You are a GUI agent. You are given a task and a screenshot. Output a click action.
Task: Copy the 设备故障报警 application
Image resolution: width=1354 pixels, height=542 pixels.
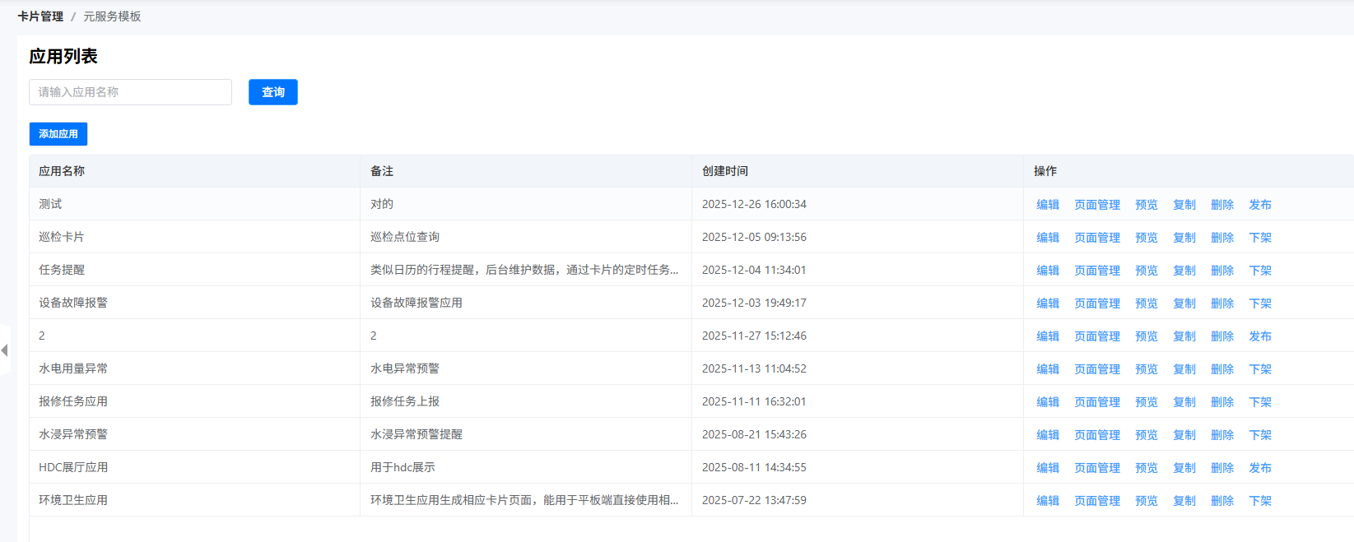pyautogui.click(x=1184, y=303)
